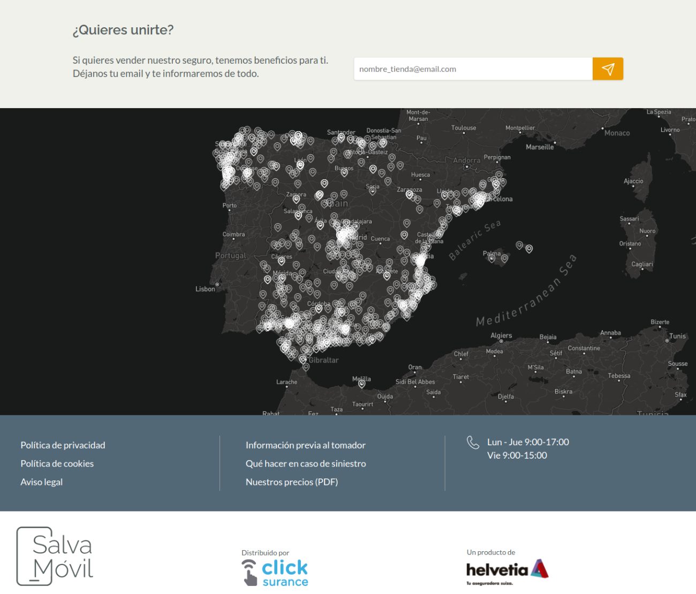
Task: Focus the nombre_tienda@email.com input field
Action: [473, 69]
